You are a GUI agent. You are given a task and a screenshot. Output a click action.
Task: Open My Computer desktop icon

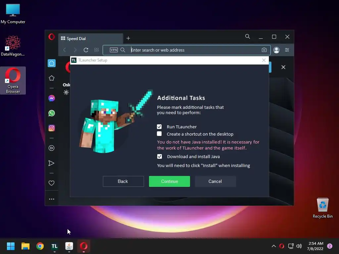point(13,14)
